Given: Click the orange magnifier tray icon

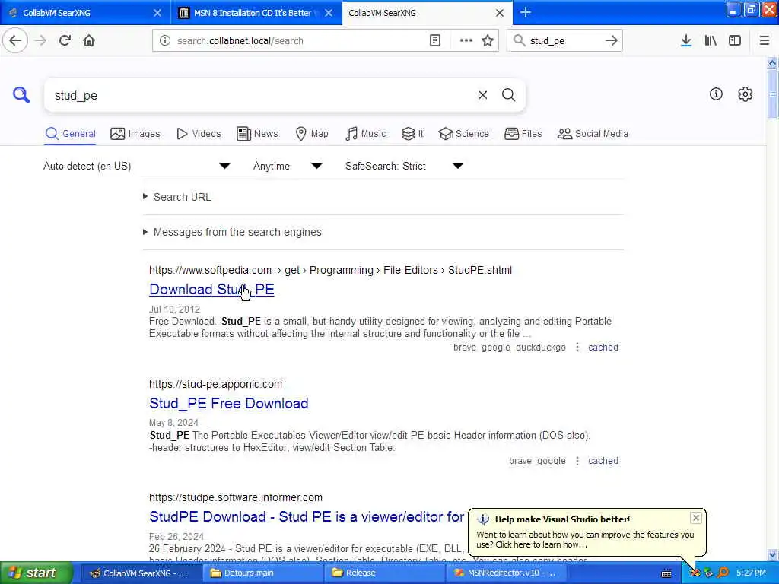Looking at the screenshot, I should 723,573.
